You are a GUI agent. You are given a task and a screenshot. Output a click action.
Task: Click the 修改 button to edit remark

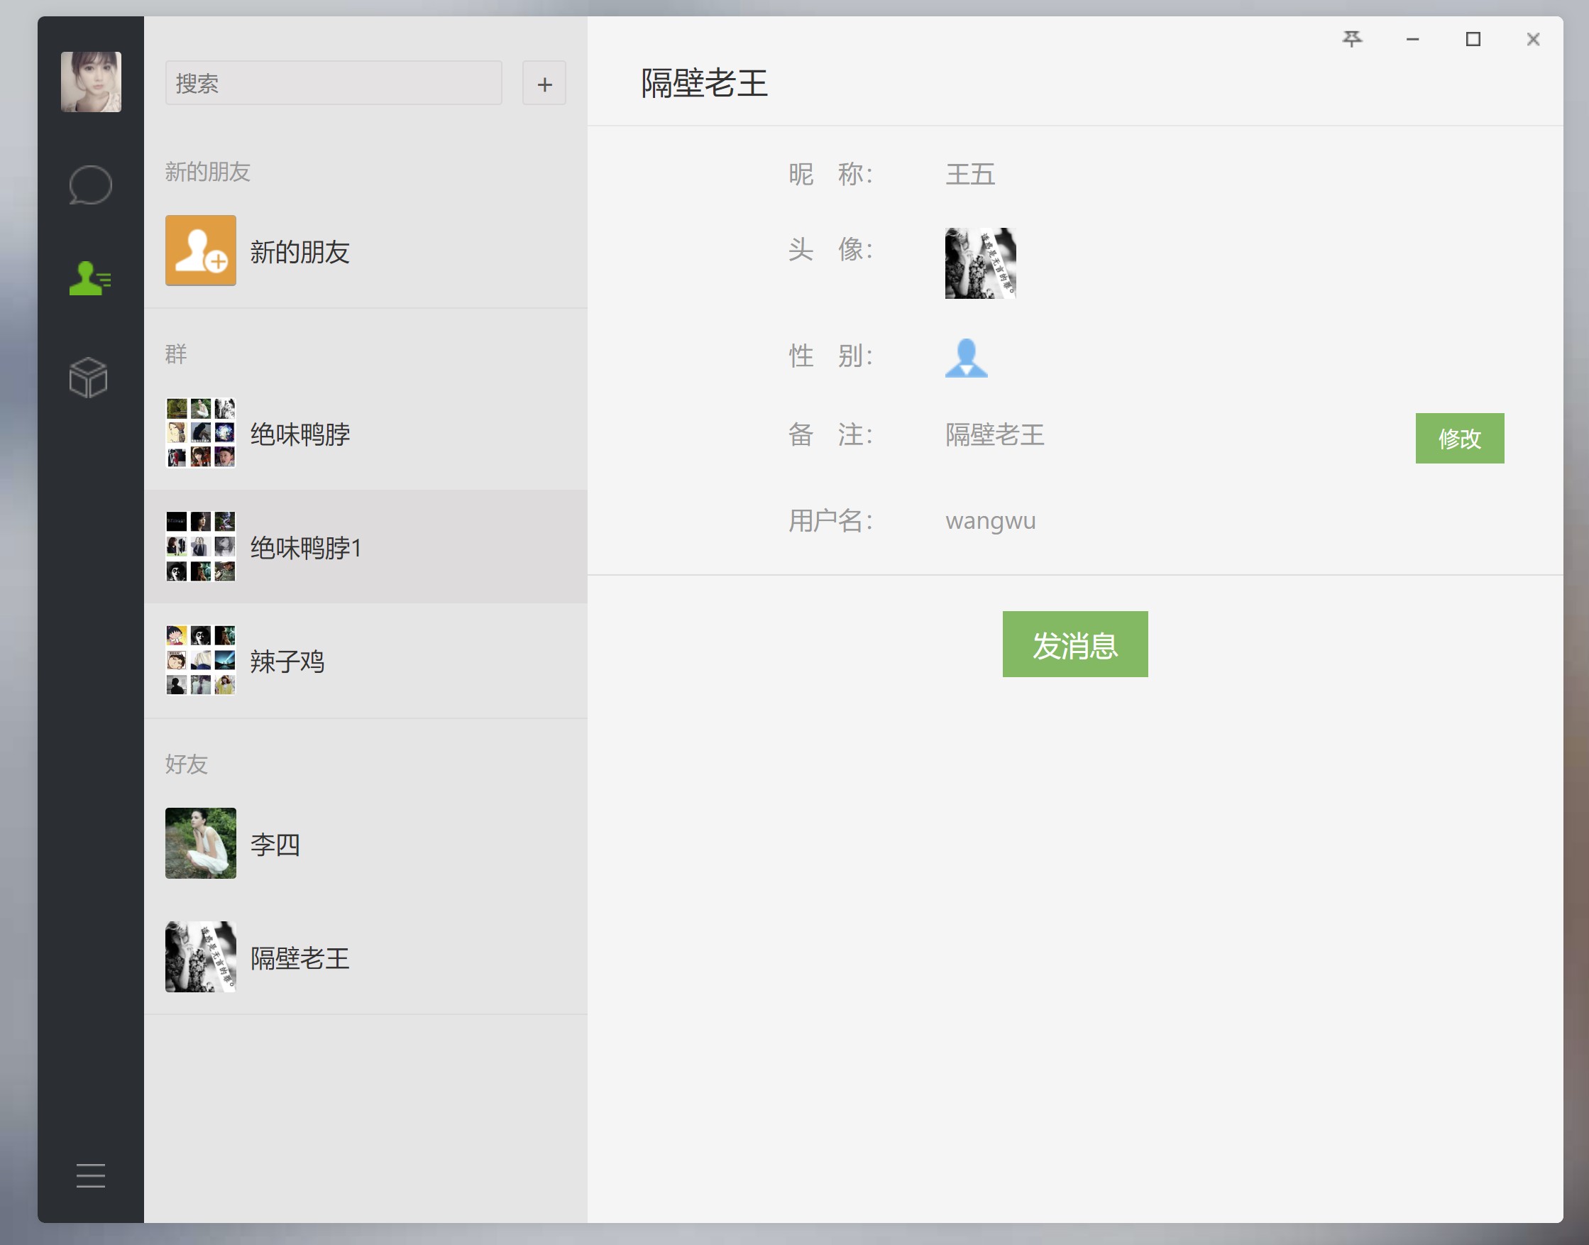click(x=1458, y=437)
